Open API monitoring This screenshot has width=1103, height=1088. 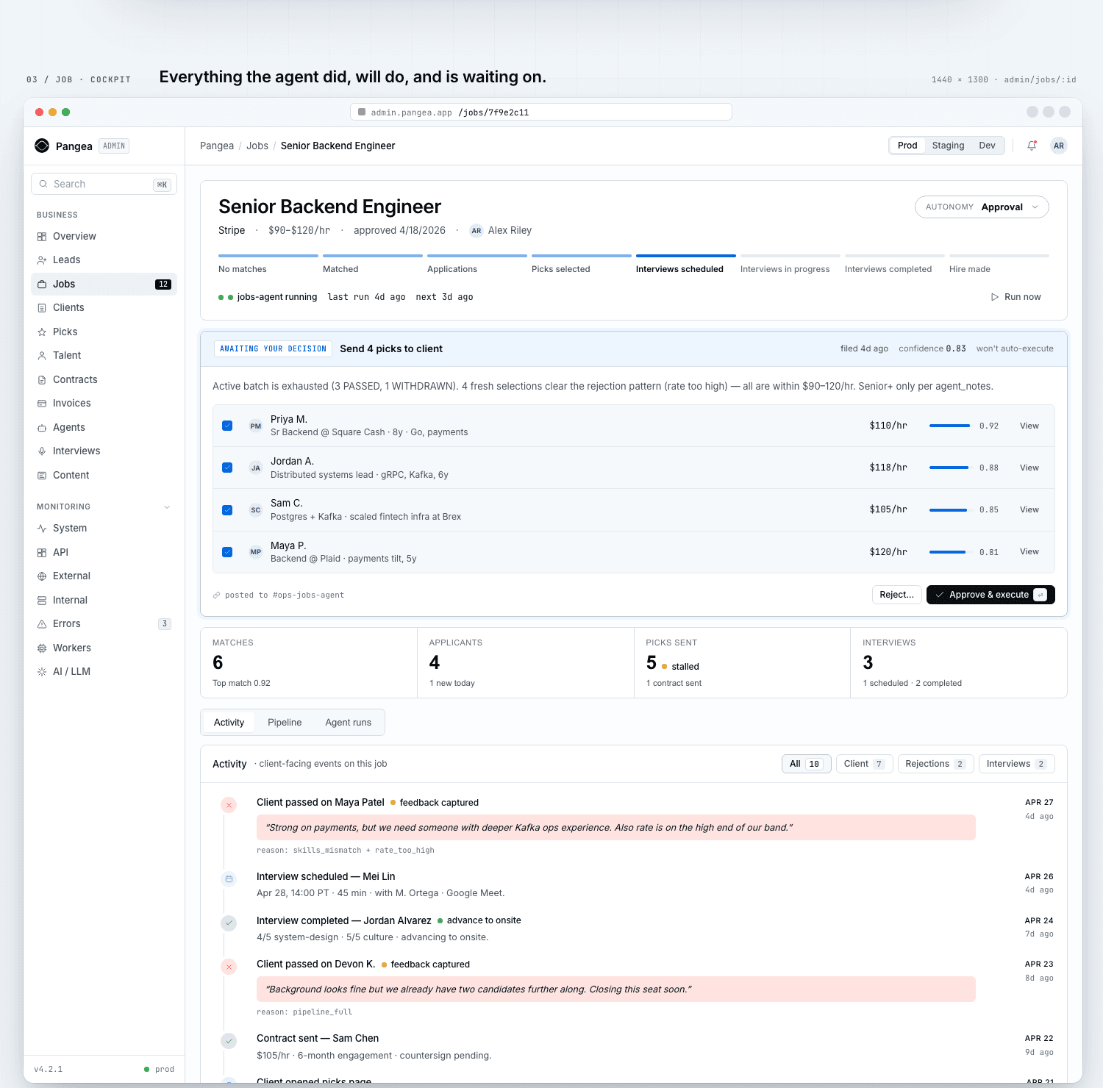tap(104, 552)
